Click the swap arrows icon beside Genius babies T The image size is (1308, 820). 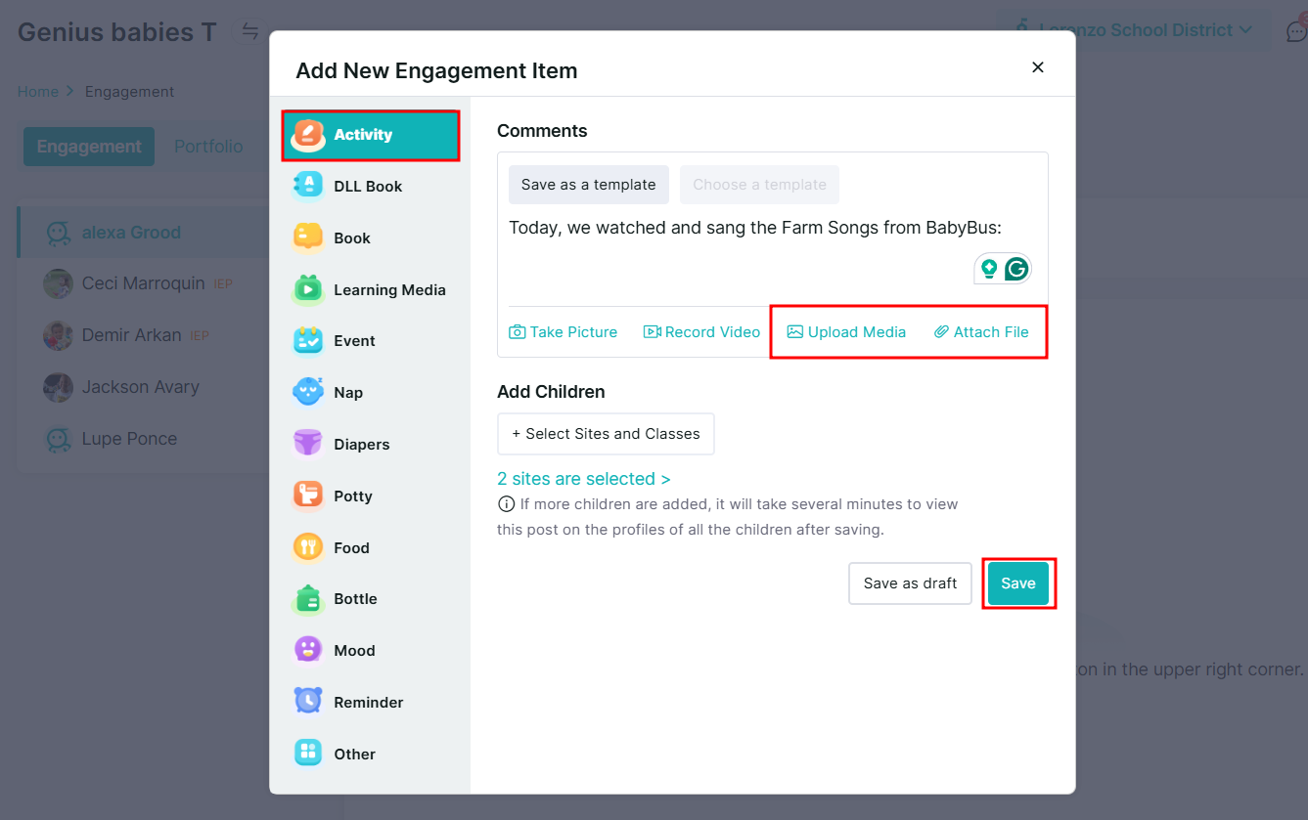250,31
